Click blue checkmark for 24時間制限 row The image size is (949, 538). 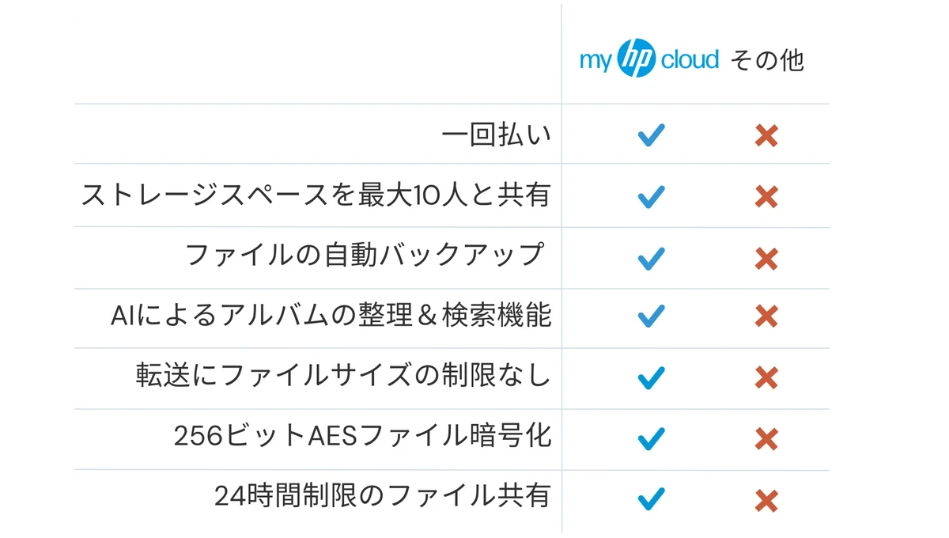(x=651, y=499)
